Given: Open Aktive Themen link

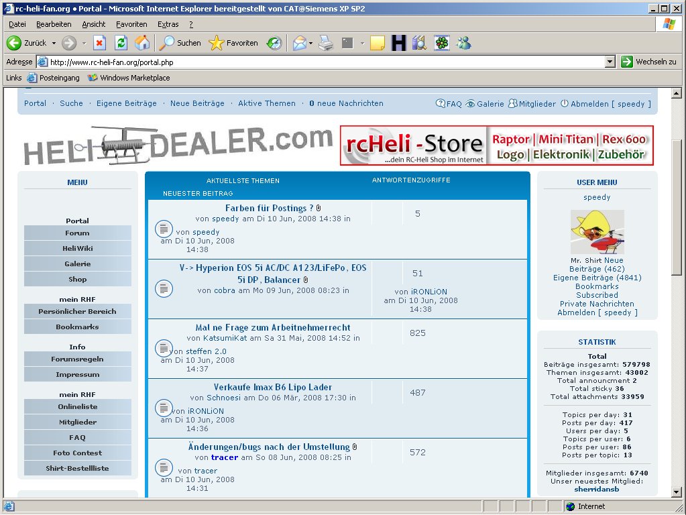Looking at the screenshot, I should (267, 103).
